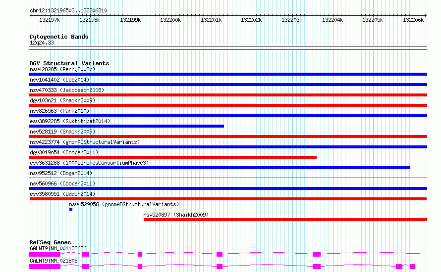Open gene label GALNT9|NM_021808
Image resolution: width=441 pixels, height=272 pixels.
point(54,261)
